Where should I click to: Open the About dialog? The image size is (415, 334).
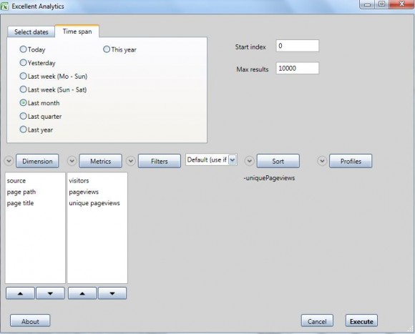coord(30,321)
